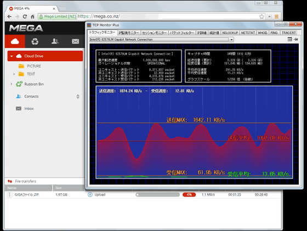Screen dimensions: 307x231
Task: Open the MEGA recycle bin icon tab
Action: pos(35,41)
